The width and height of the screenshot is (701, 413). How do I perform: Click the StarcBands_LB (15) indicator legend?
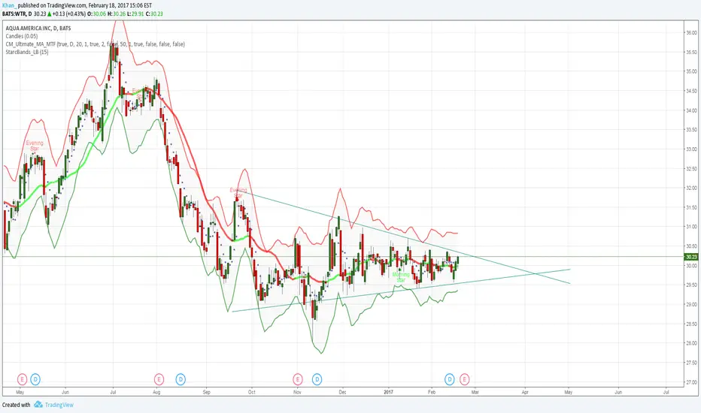pos(27,53)
